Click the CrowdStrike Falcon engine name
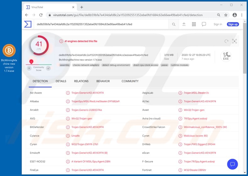 pos(154,127)
